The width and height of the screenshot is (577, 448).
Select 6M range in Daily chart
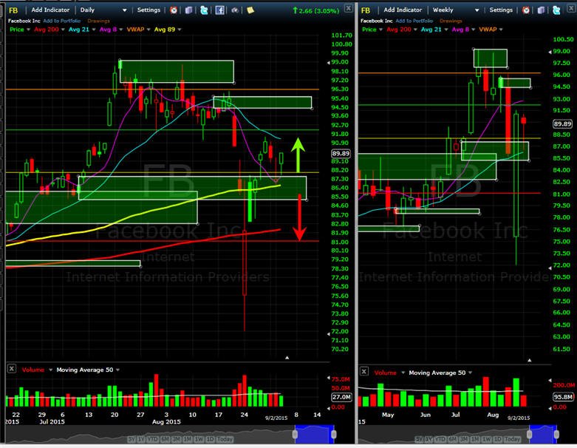pos(165,439)
